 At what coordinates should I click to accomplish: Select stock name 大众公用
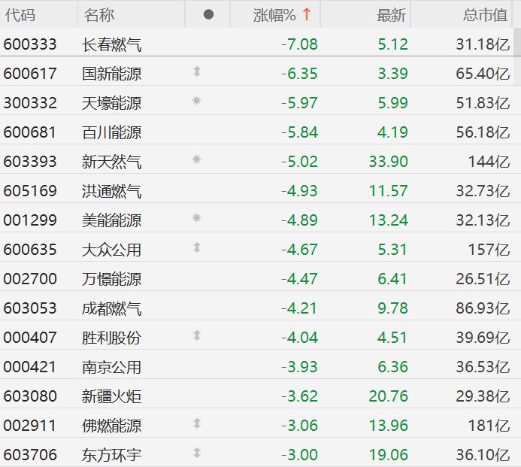click(111, 250)
